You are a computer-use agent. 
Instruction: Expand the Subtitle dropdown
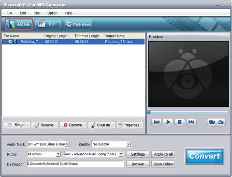128,144
